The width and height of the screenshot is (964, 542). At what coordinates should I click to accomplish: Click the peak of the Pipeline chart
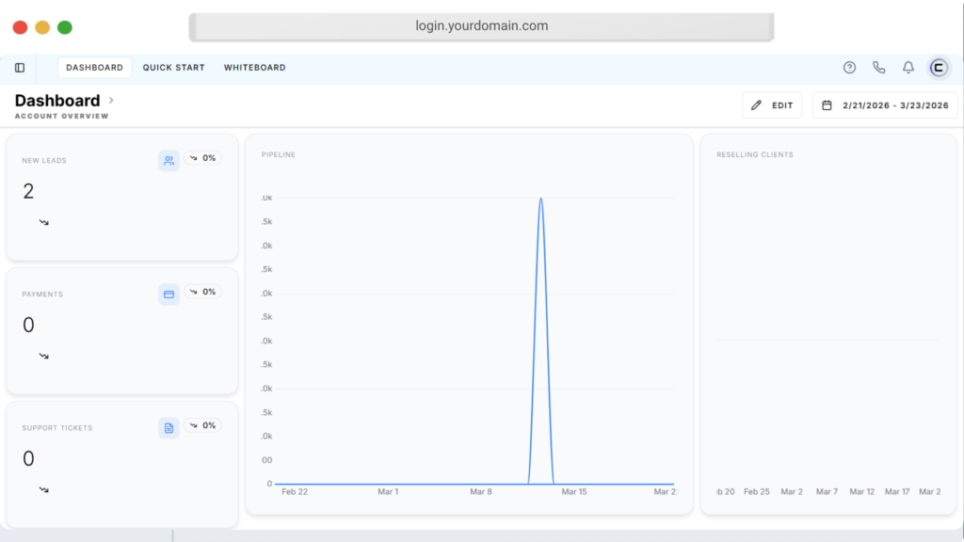540,199
